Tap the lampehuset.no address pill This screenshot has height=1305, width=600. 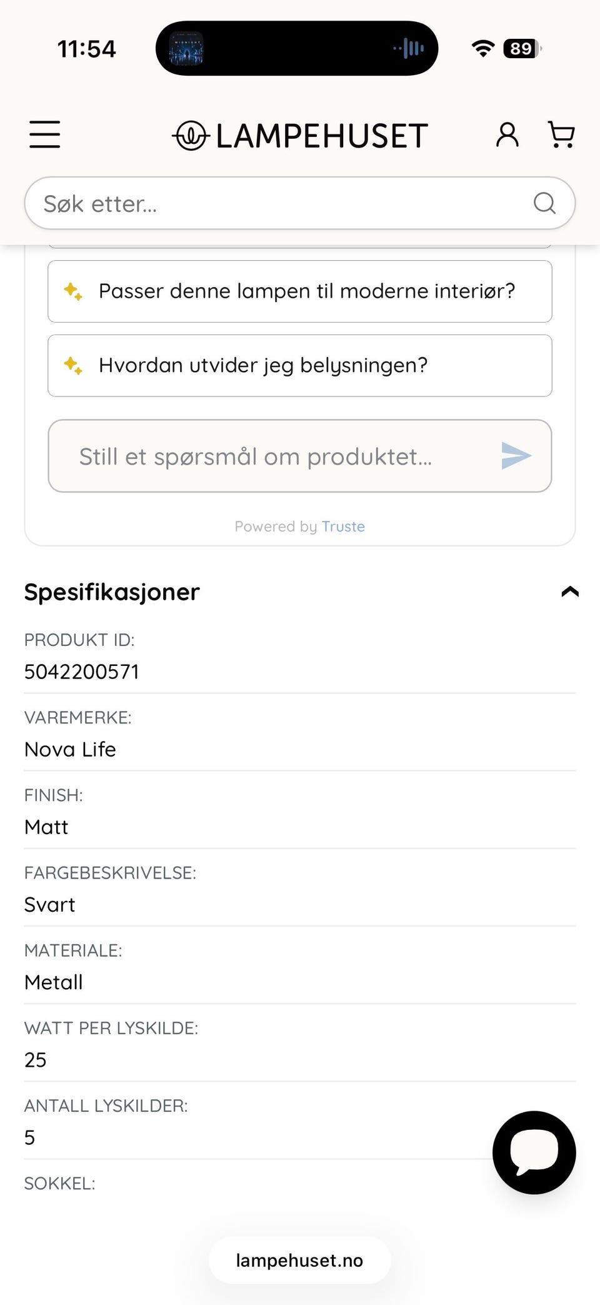(300, 1260)
